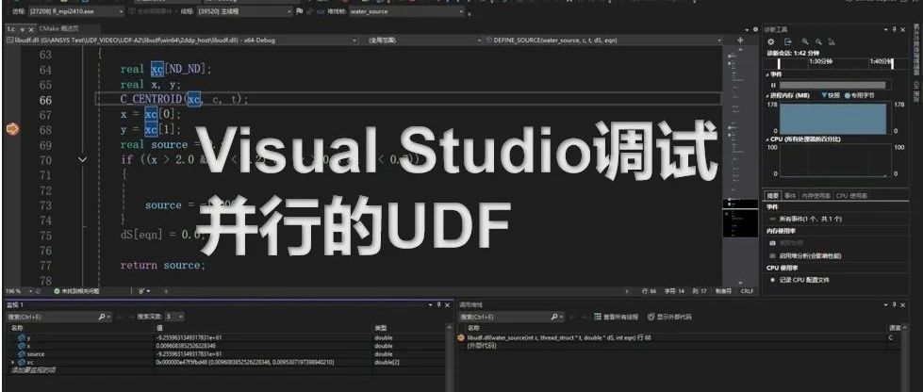This screenshot has width=923, height=392.
Task: Switch to the CMake overview tab
Action: pyautogui.click(x=60, y=29)
